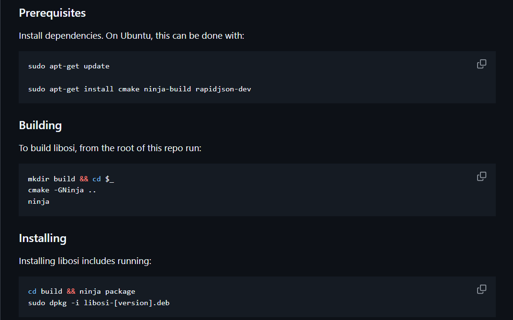This screenshot has height=320, width=513.
Task: Click the 'libosi-[version].deb' filename
Action: click(127, 303)
